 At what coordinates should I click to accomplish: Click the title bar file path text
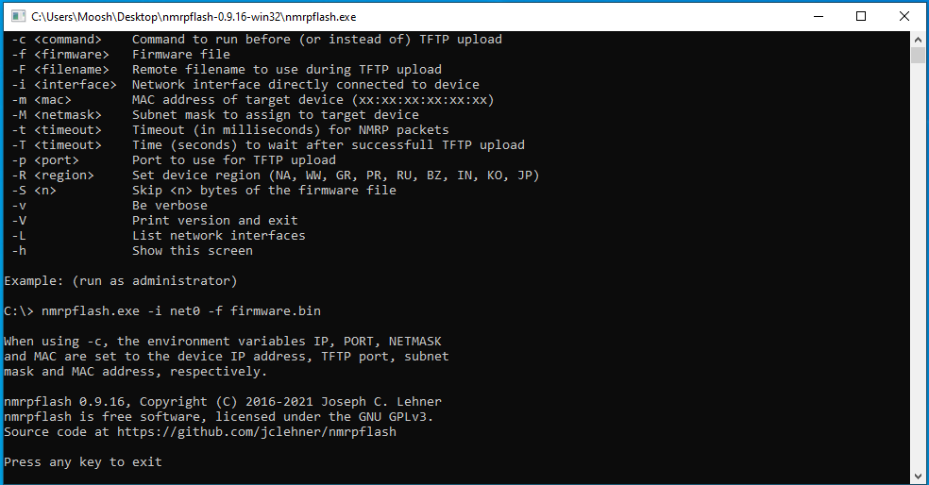[194, 17]
